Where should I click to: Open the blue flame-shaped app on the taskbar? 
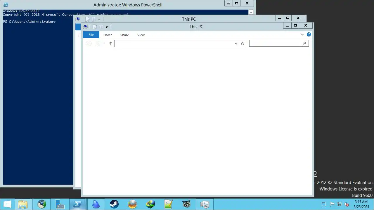(x=96, y=204)
